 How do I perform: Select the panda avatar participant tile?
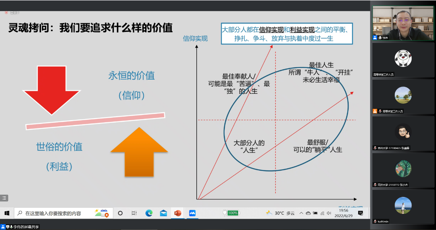(x=403, y=58)
